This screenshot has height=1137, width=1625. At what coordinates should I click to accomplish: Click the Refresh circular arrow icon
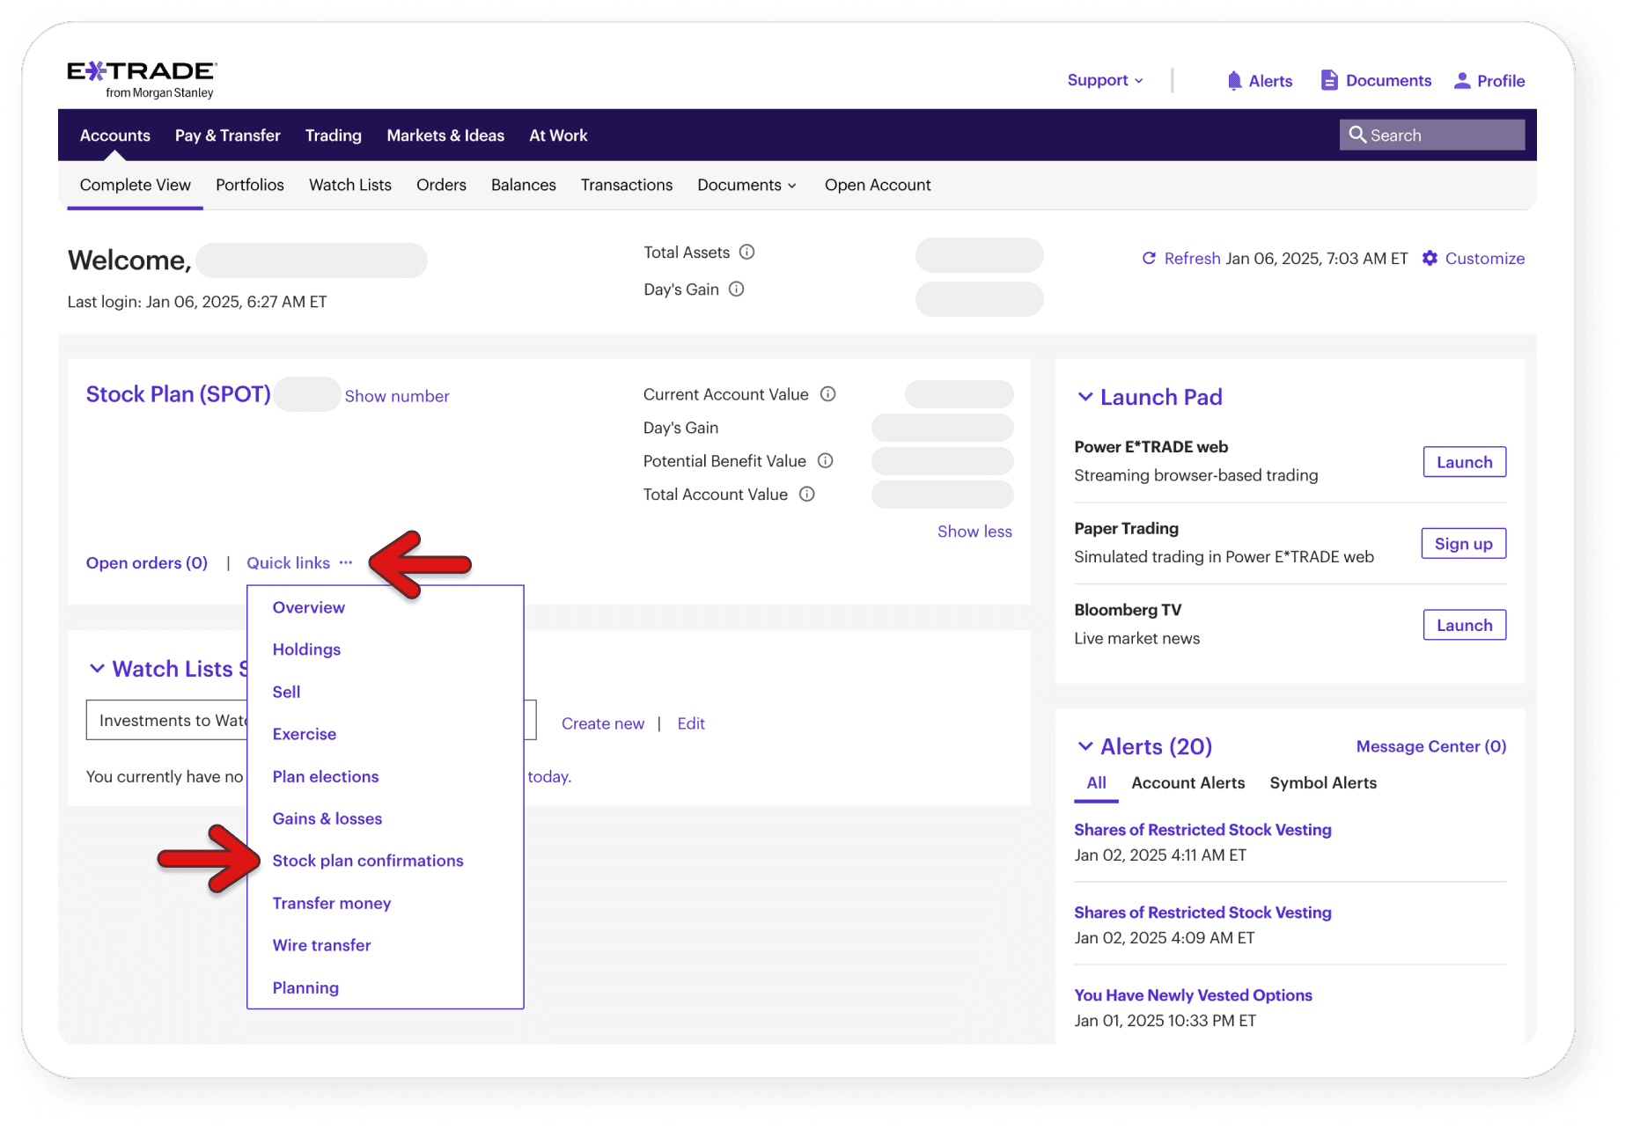coord(1149,258)
